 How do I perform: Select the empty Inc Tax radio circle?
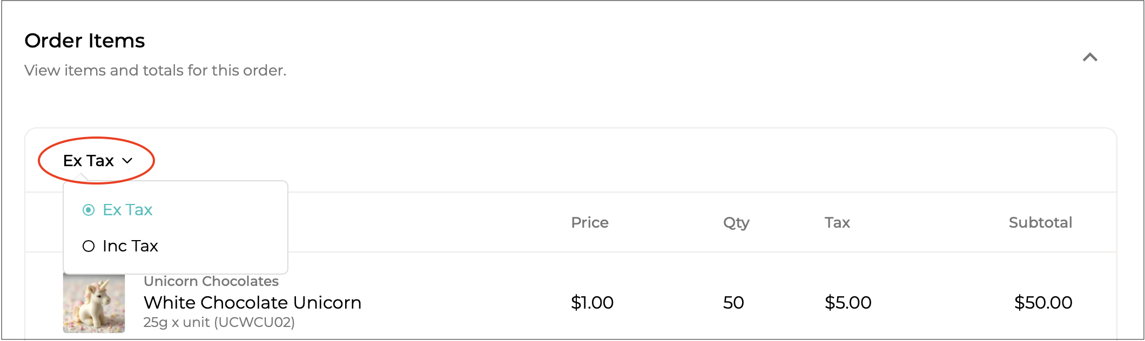(x=89, y=246)
